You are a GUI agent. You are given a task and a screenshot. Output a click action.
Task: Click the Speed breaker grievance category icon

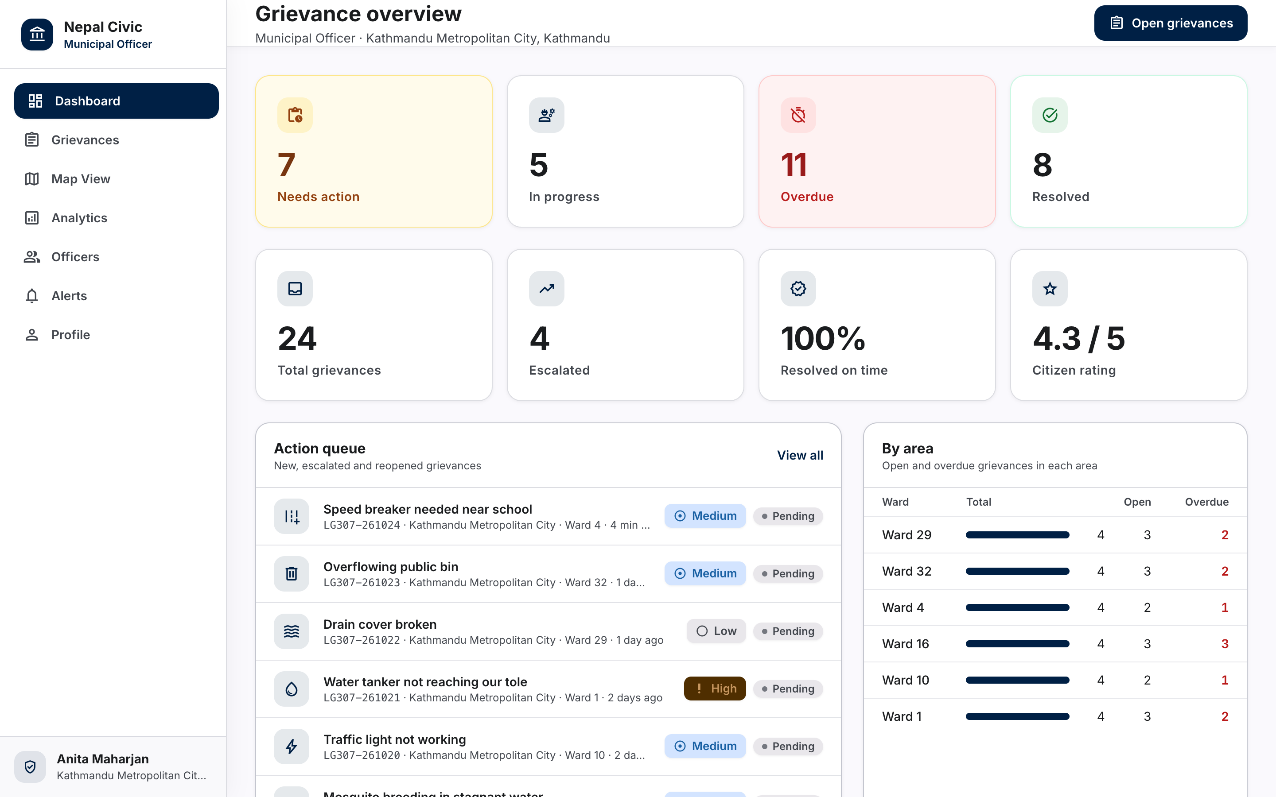click(x=291, y=516)
